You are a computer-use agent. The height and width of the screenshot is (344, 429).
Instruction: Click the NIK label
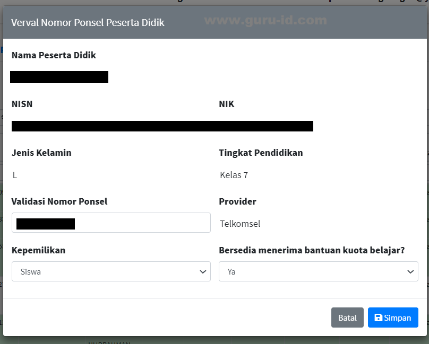pos(226,104)
